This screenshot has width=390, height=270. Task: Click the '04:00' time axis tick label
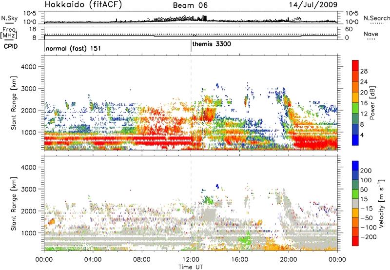click(x=93, y=260)
